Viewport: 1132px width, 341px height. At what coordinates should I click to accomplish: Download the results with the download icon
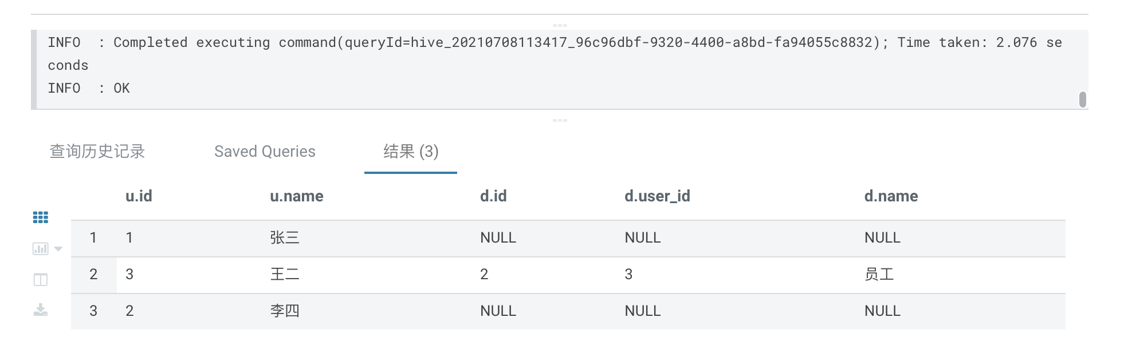click(41, 310)
